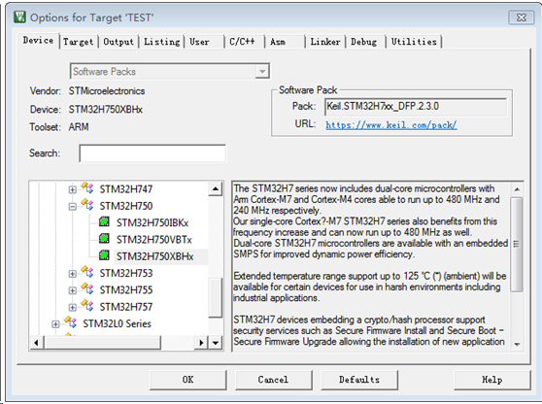Select STM32H750IBKx device
542x404 pixels.
[152, 223]
